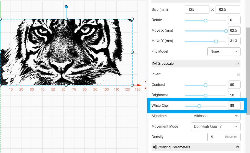Click the bottom-right resize handle of the image
250x153 pixels.
132,85
